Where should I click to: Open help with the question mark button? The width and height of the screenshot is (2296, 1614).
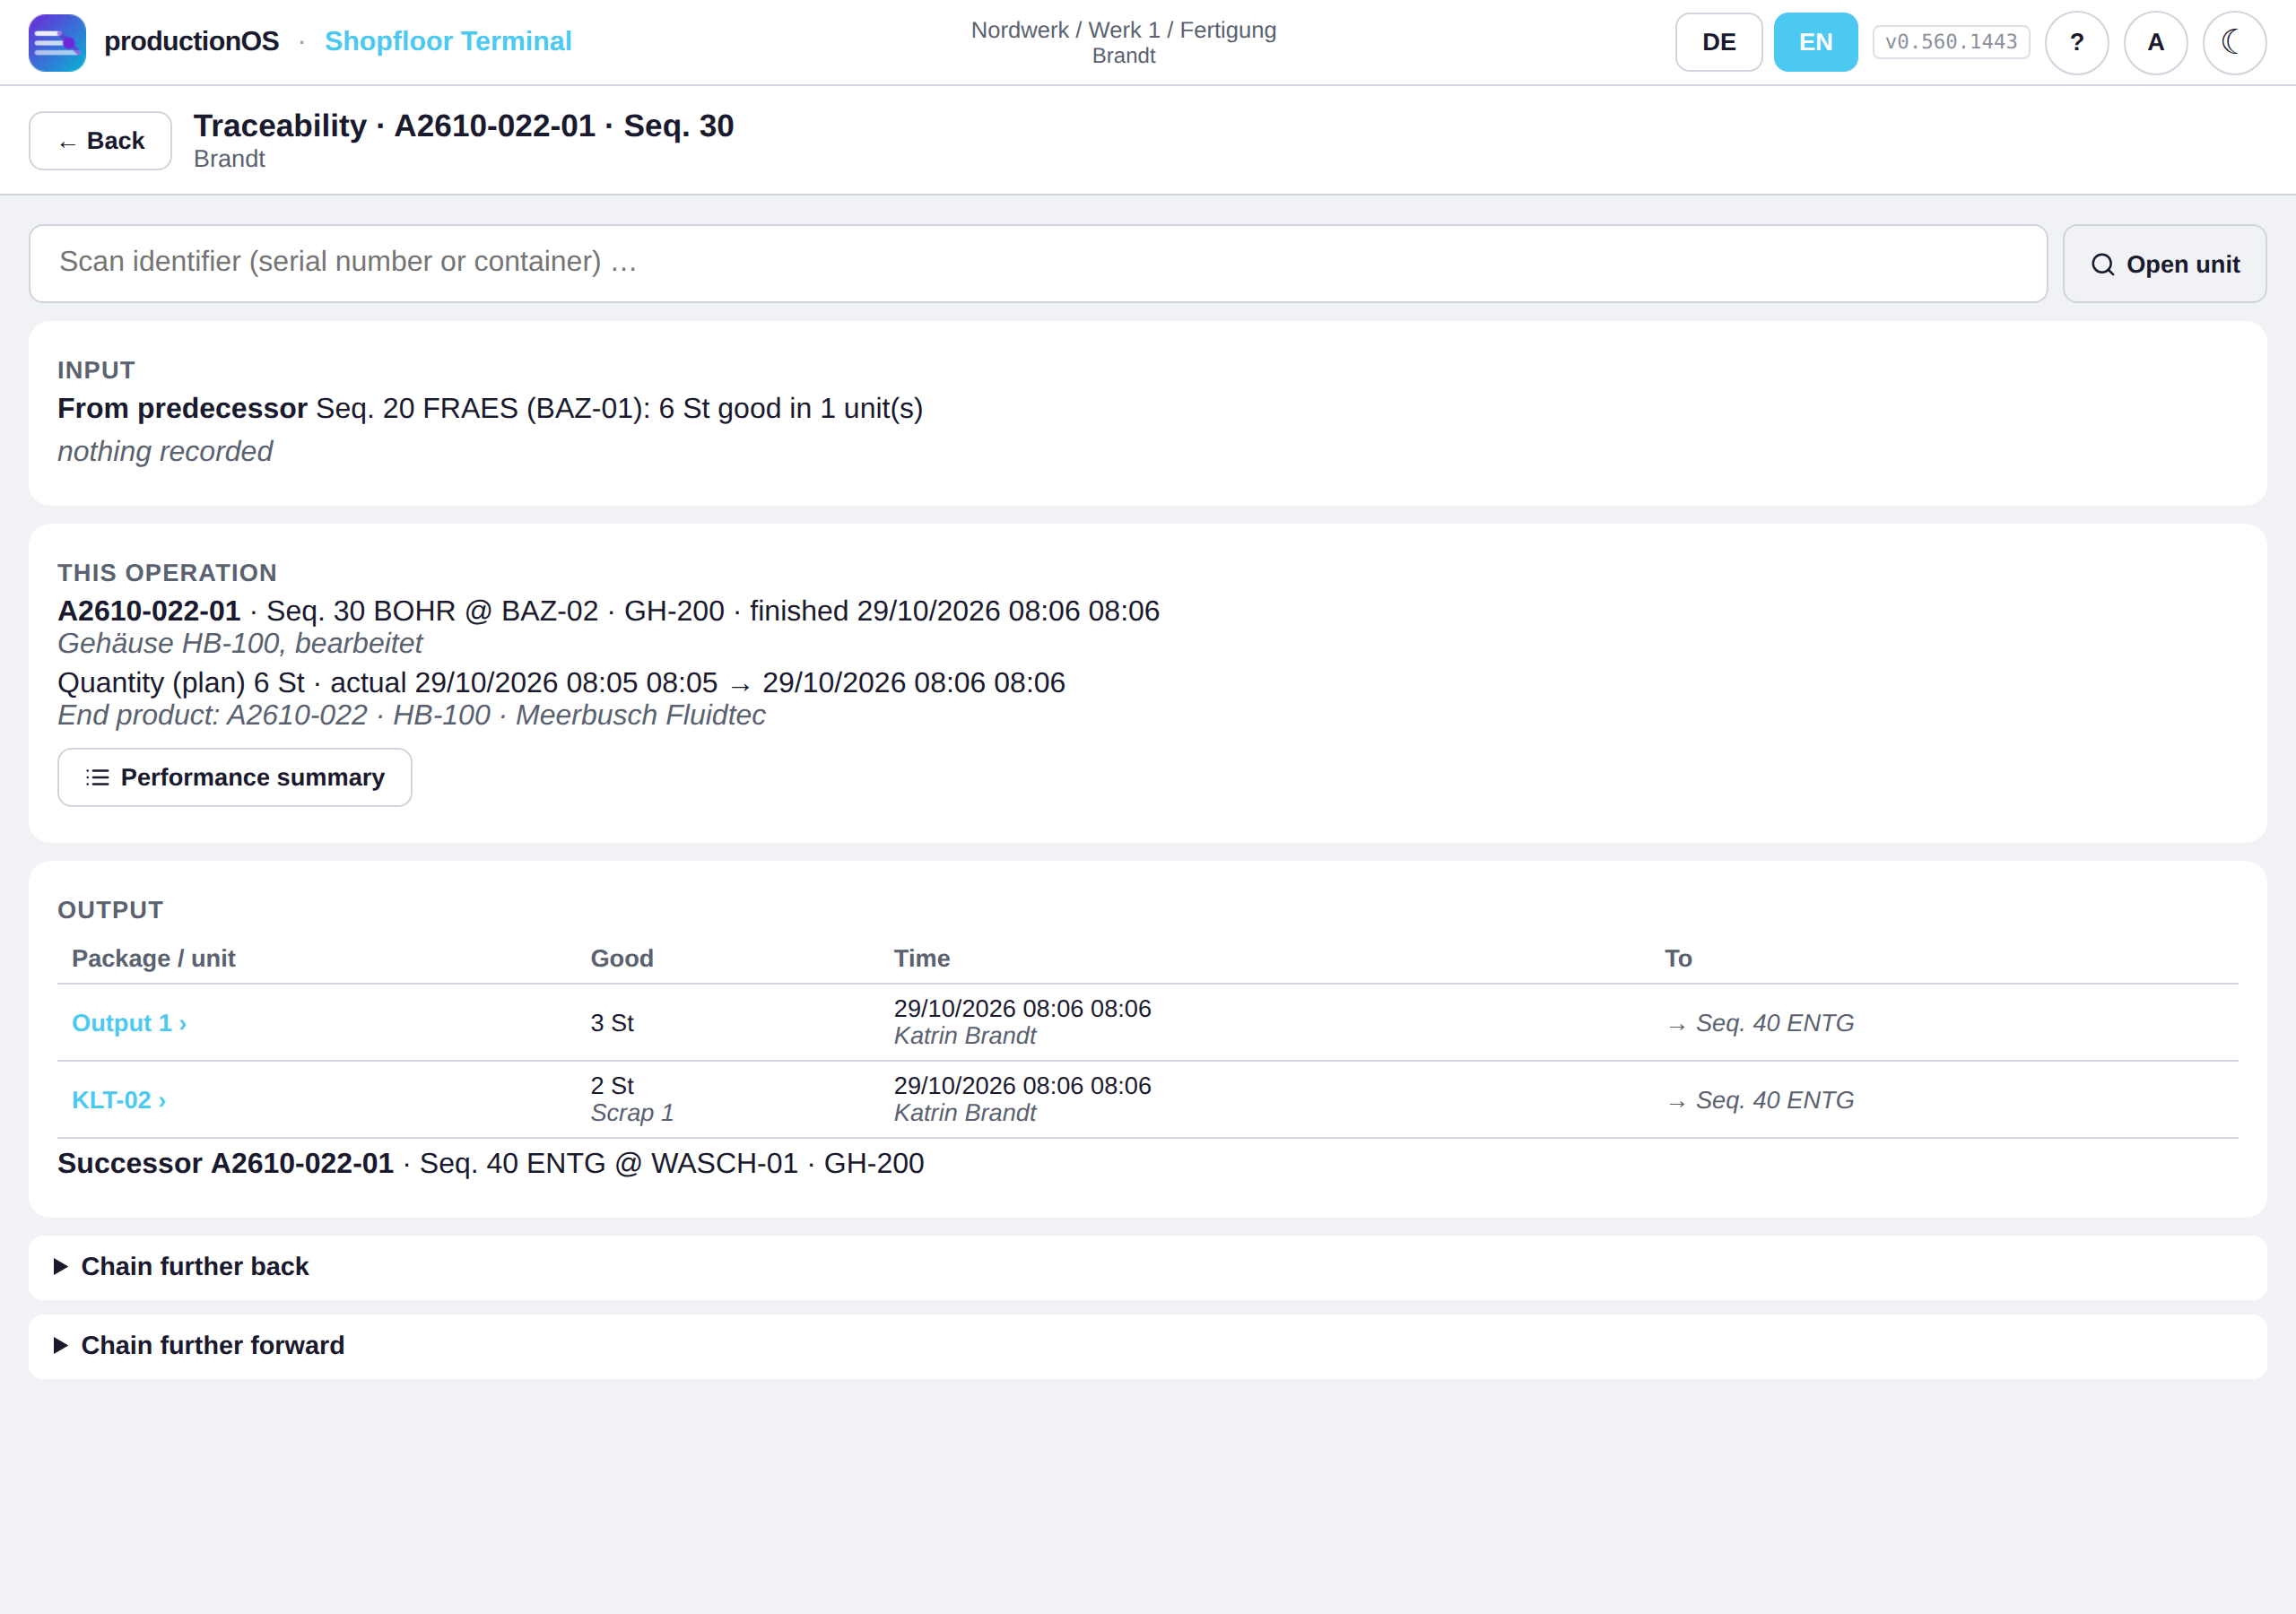(2076, 42)
